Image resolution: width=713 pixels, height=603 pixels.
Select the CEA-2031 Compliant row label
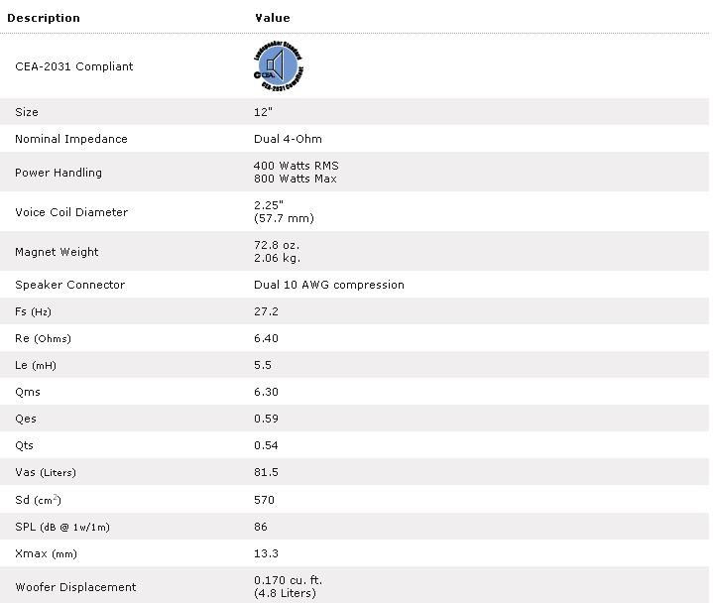coord(73,66)
